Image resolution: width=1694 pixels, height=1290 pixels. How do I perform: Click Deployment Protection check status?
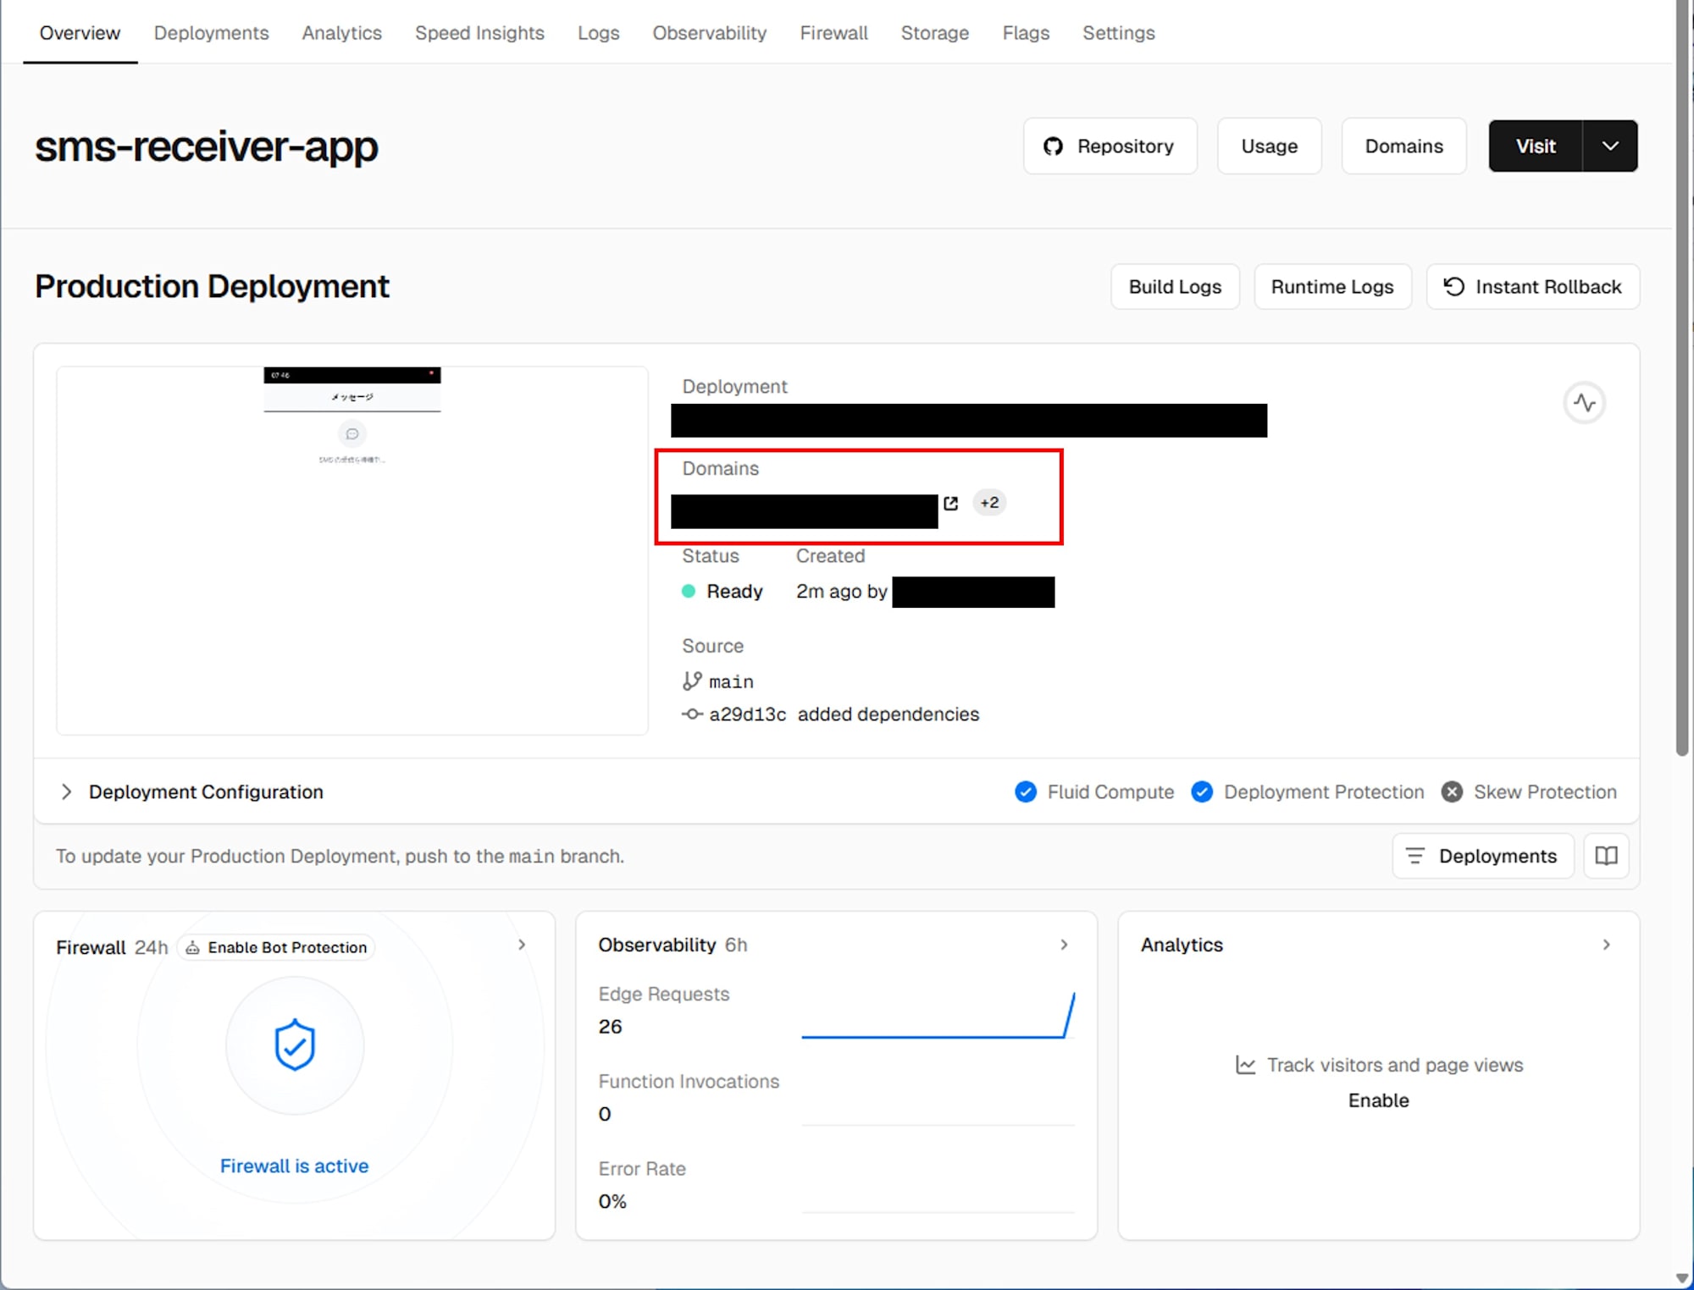click(1308, 791)
